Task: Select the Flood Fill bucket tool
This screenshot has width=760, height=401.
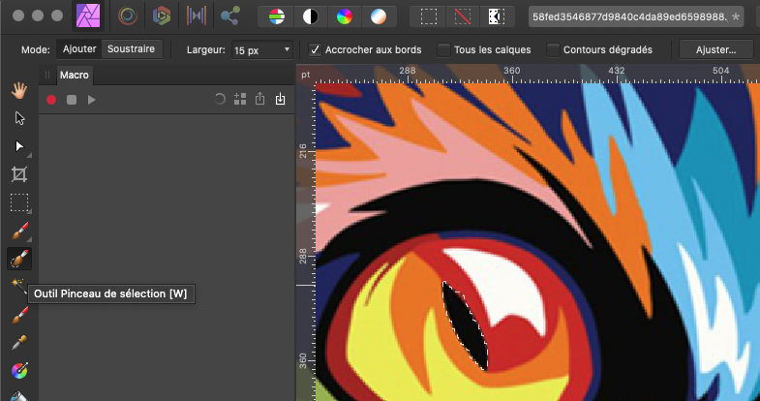Action: pos(19,396)
